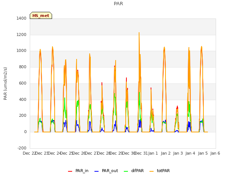Click the y-axis title PAR (umol/m2/s)

point(5,83)
